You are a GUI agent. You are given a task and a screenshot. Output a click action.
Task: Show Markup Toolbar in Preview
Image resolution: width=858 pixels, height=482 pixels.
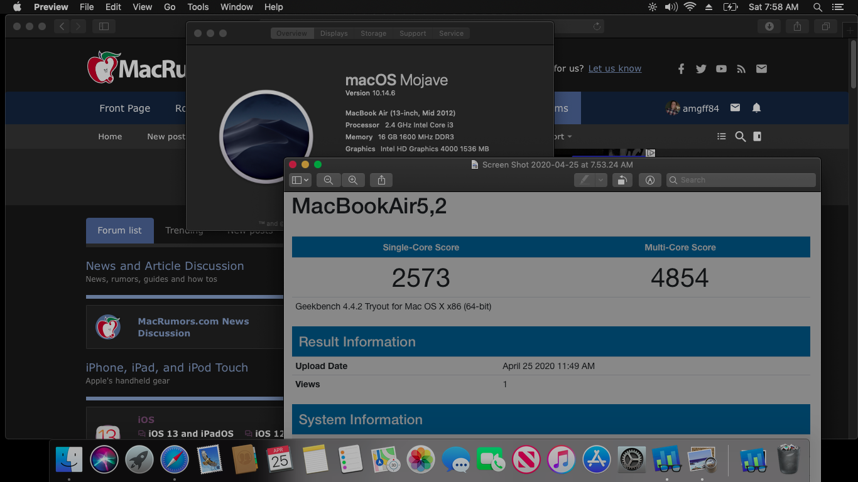[650, 180]
